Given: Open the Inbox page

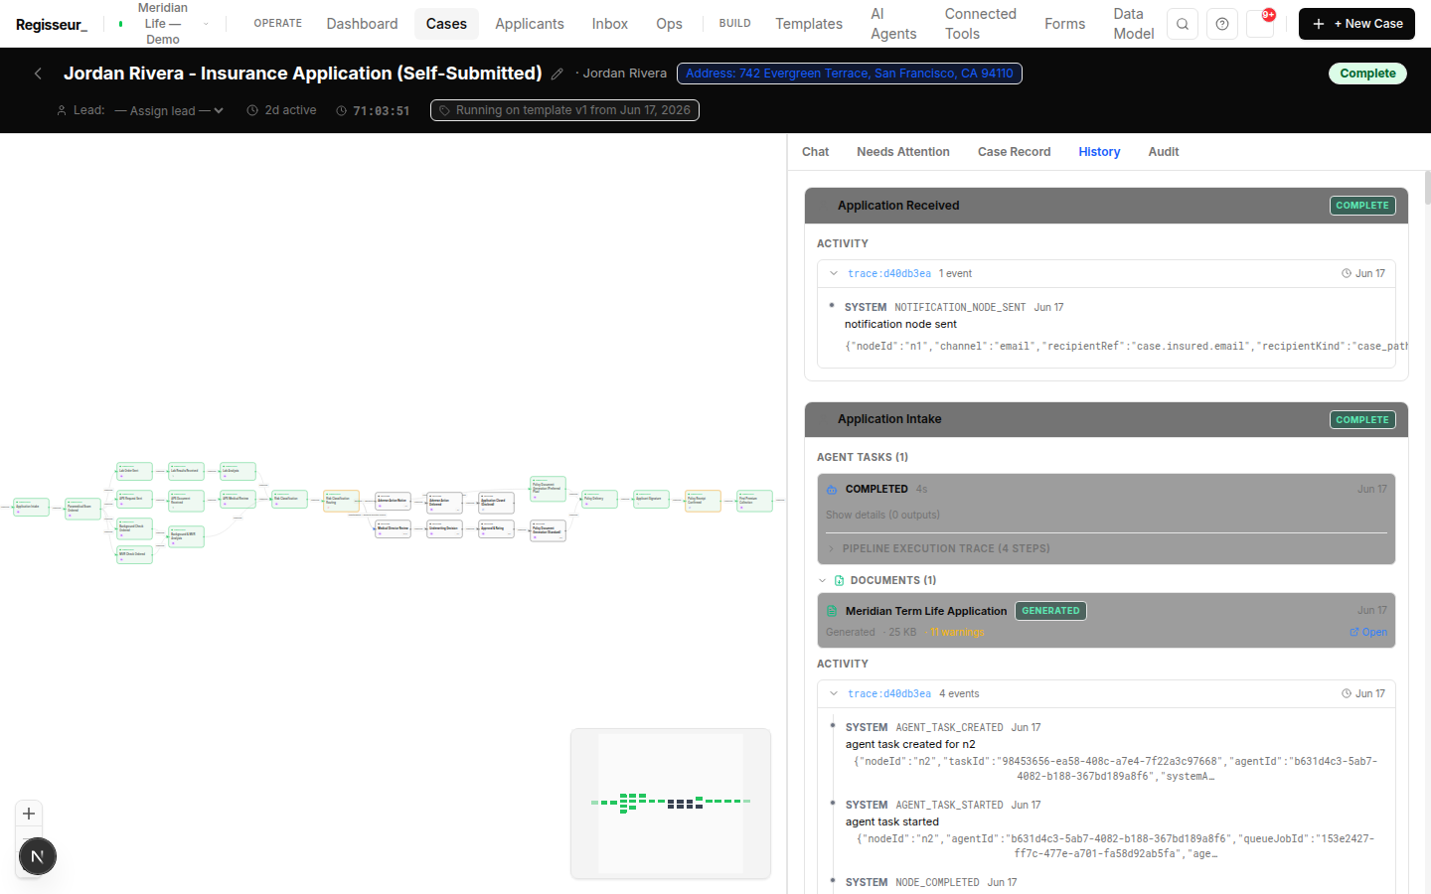Looking at the screenshot, I should 610,24.
